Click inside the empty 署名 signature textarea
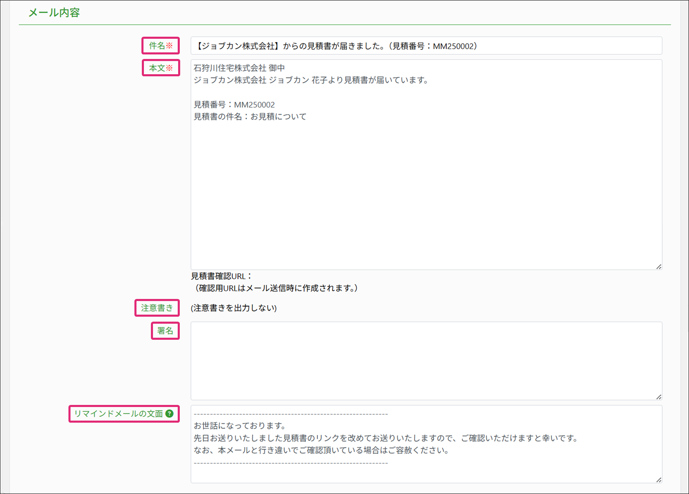This screenshot has height=494, width=689. point(426,361)
